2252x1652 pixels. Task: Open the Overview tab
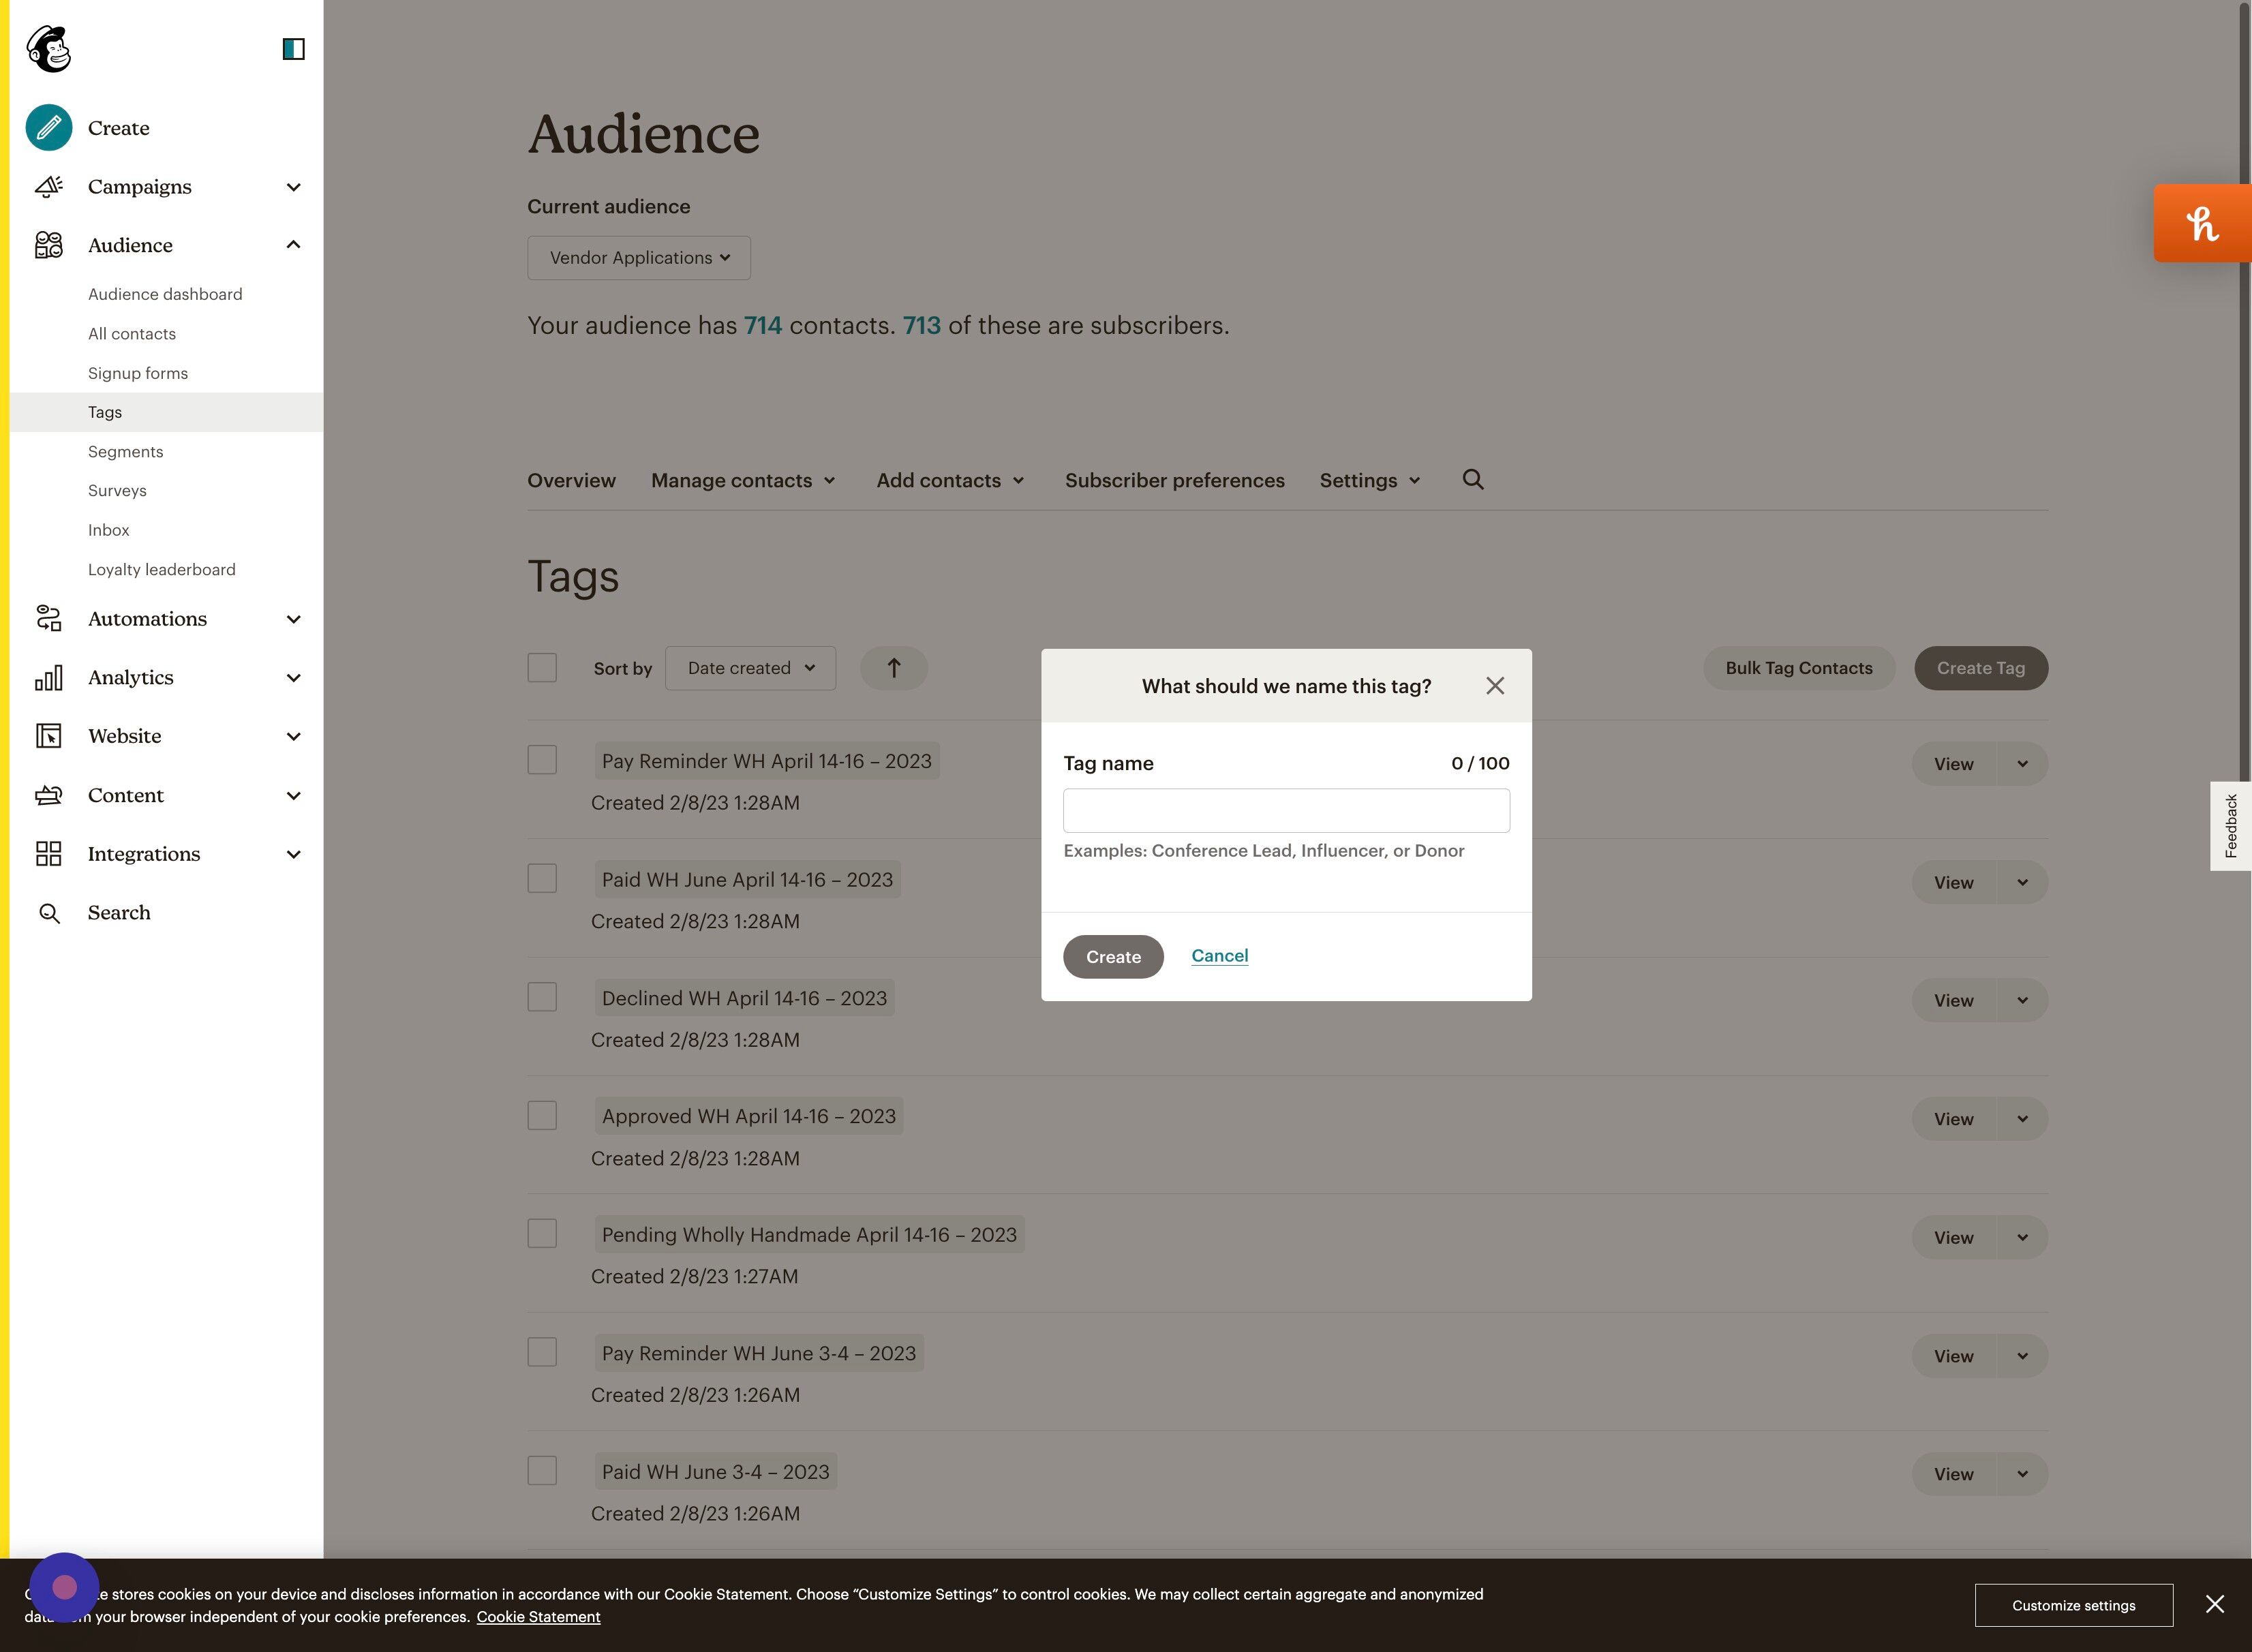[571, 480]
